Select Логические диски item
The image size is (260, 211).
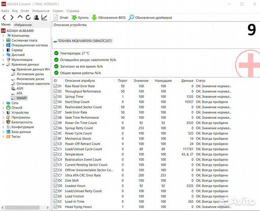click(30, 74)
